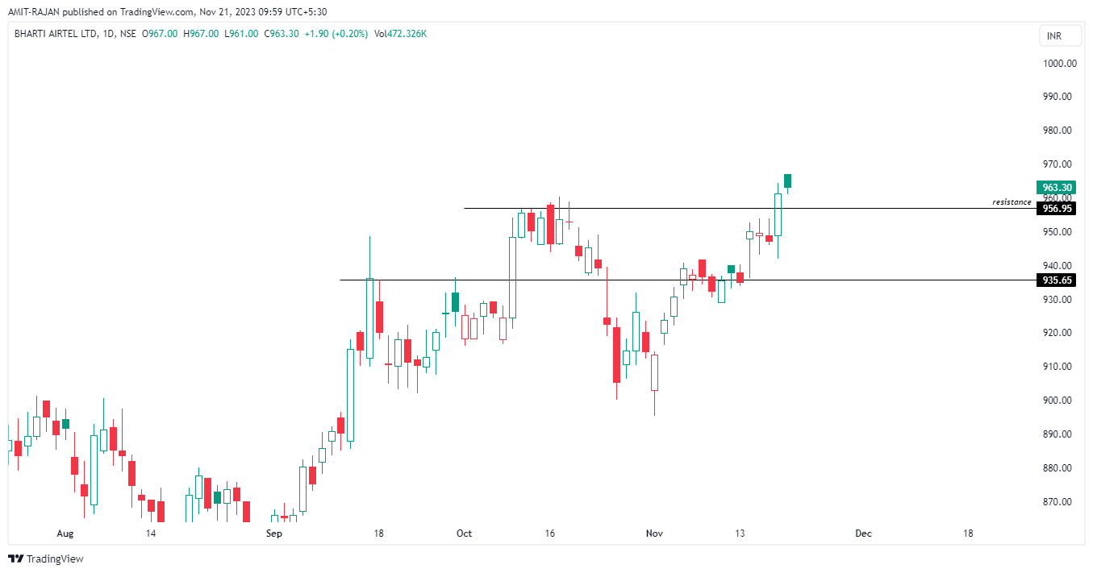Click the Dec date axis label
The height and width of the screenshot is (573, 1093).
tap(863, 534)
